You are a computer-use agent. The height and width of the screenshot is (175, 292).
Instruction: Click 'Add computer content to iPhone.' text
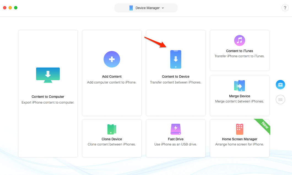click(x=112, y=82)
